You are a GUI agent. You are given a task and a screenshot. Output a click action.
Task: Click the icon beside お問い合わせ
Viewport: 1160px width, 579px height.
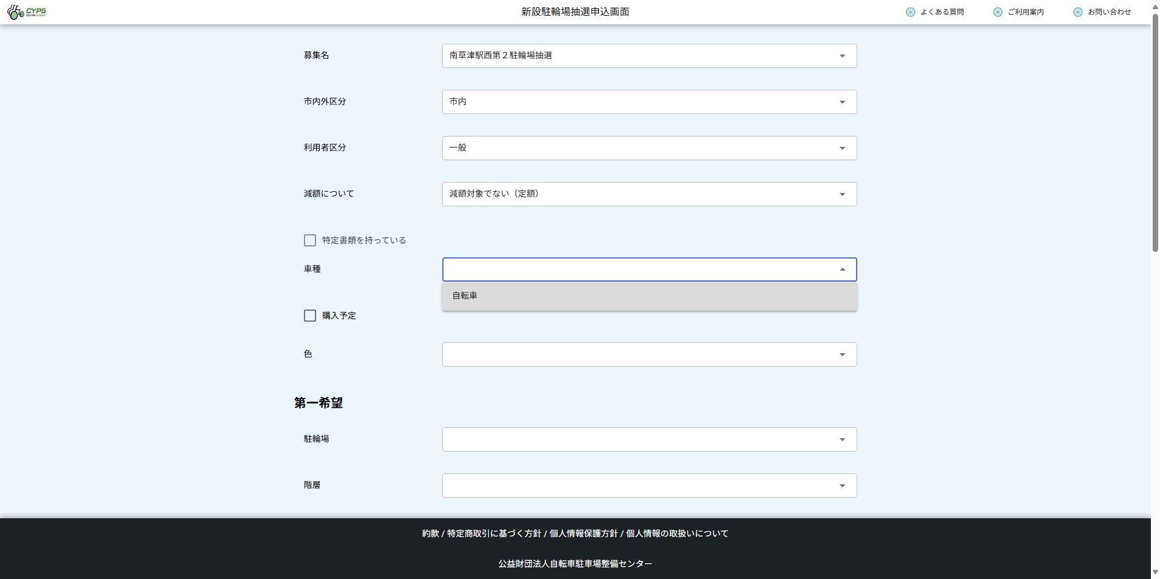pyautogui.click(x=1077, y=12)
